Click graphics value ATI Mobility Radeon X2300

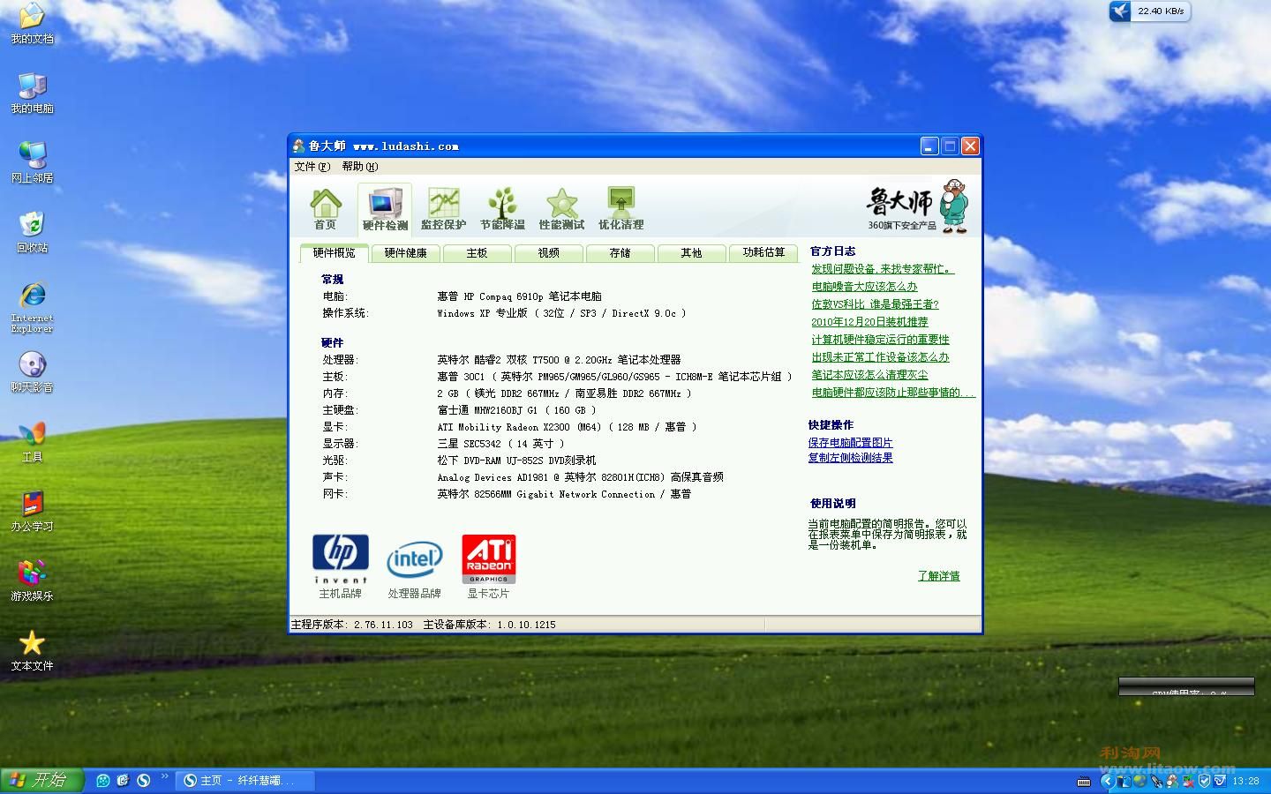[x=567, y=427]
